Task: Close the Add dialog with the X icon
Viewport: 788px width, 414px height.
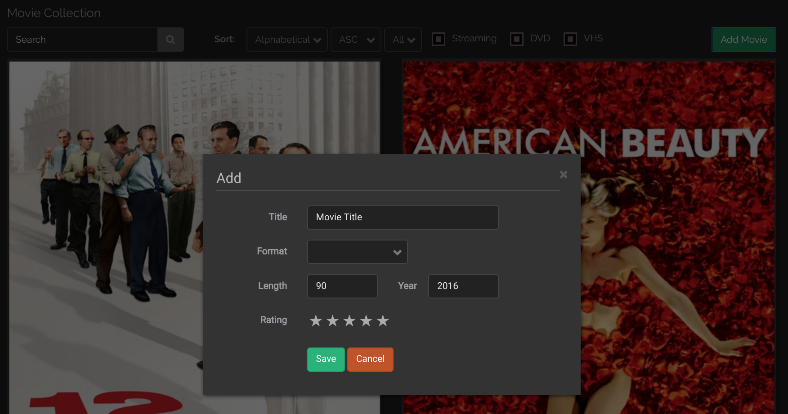Action: pyautogui.click(x=564, y=174)
